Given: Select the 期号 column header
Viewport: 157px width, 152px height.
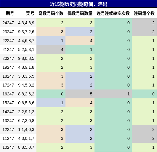Looking at the screenshot, I should pyautogui.click(x=10, y=13).
